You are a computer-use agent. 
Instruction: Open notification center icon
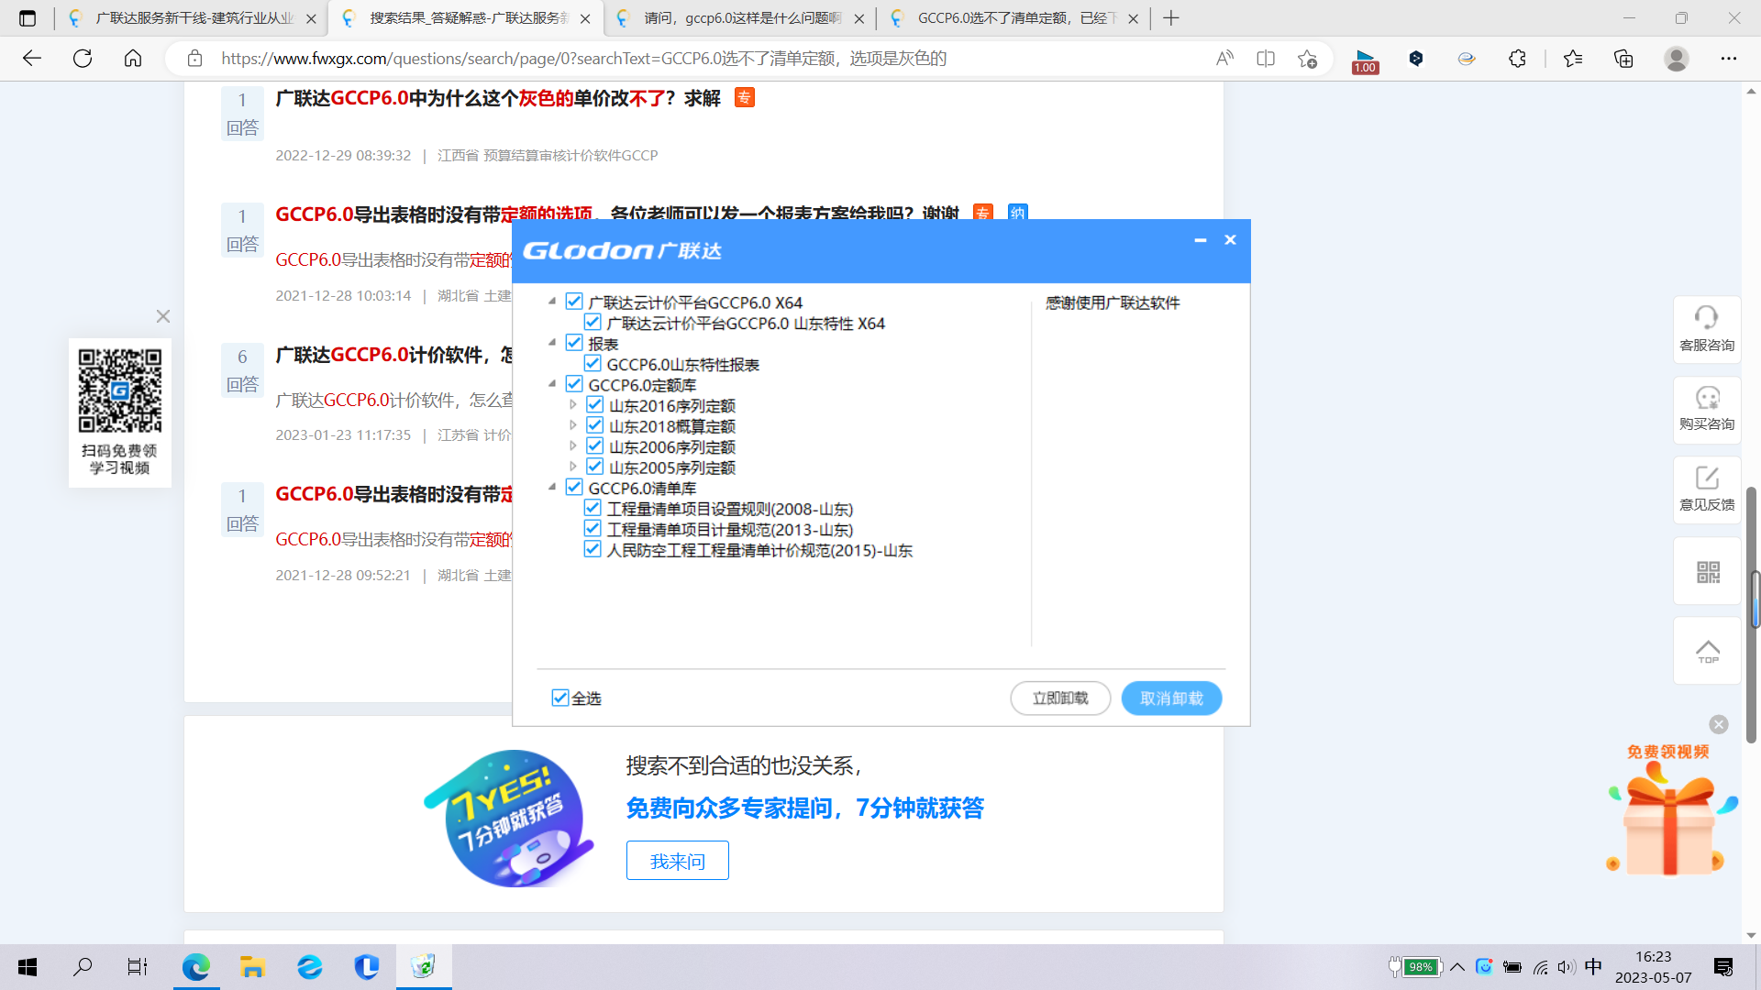tap(1723, 967)
